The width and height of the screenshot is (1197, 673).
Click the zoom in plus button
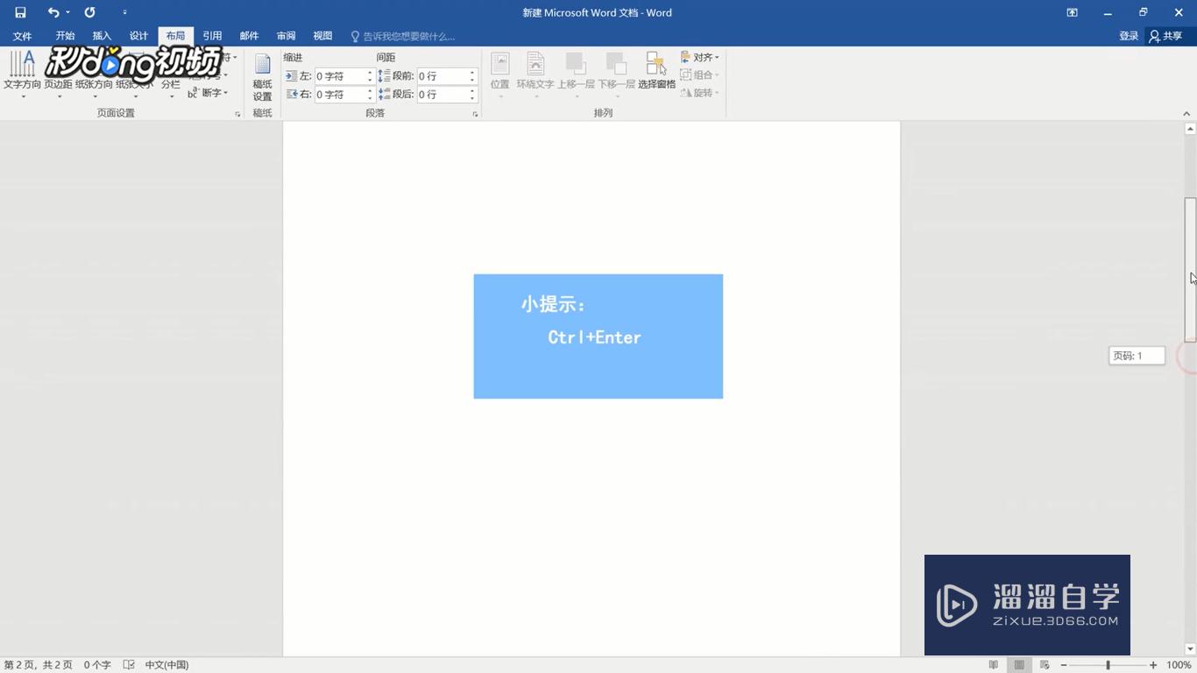click(x=1153, y=665)
